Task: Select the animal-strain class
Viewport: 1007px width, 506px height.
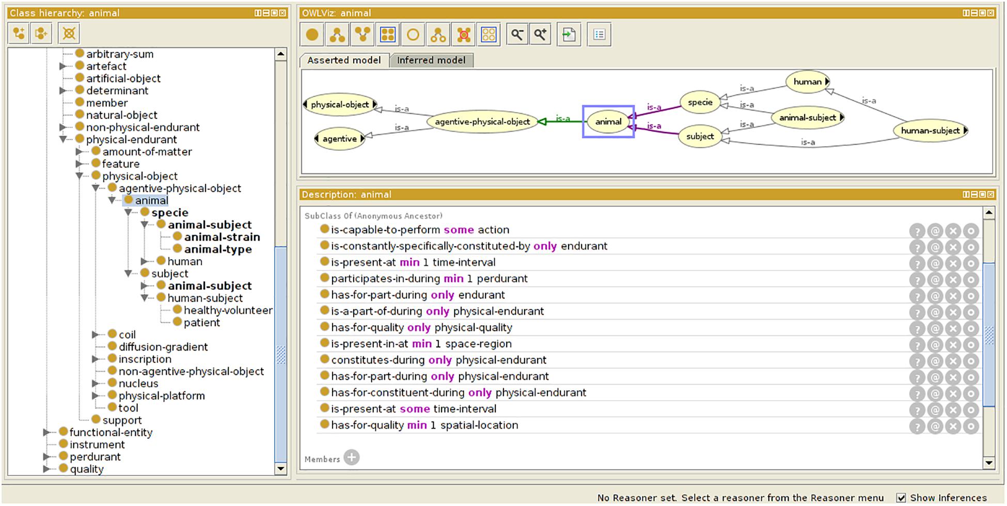Action: [x=222, y=237]
